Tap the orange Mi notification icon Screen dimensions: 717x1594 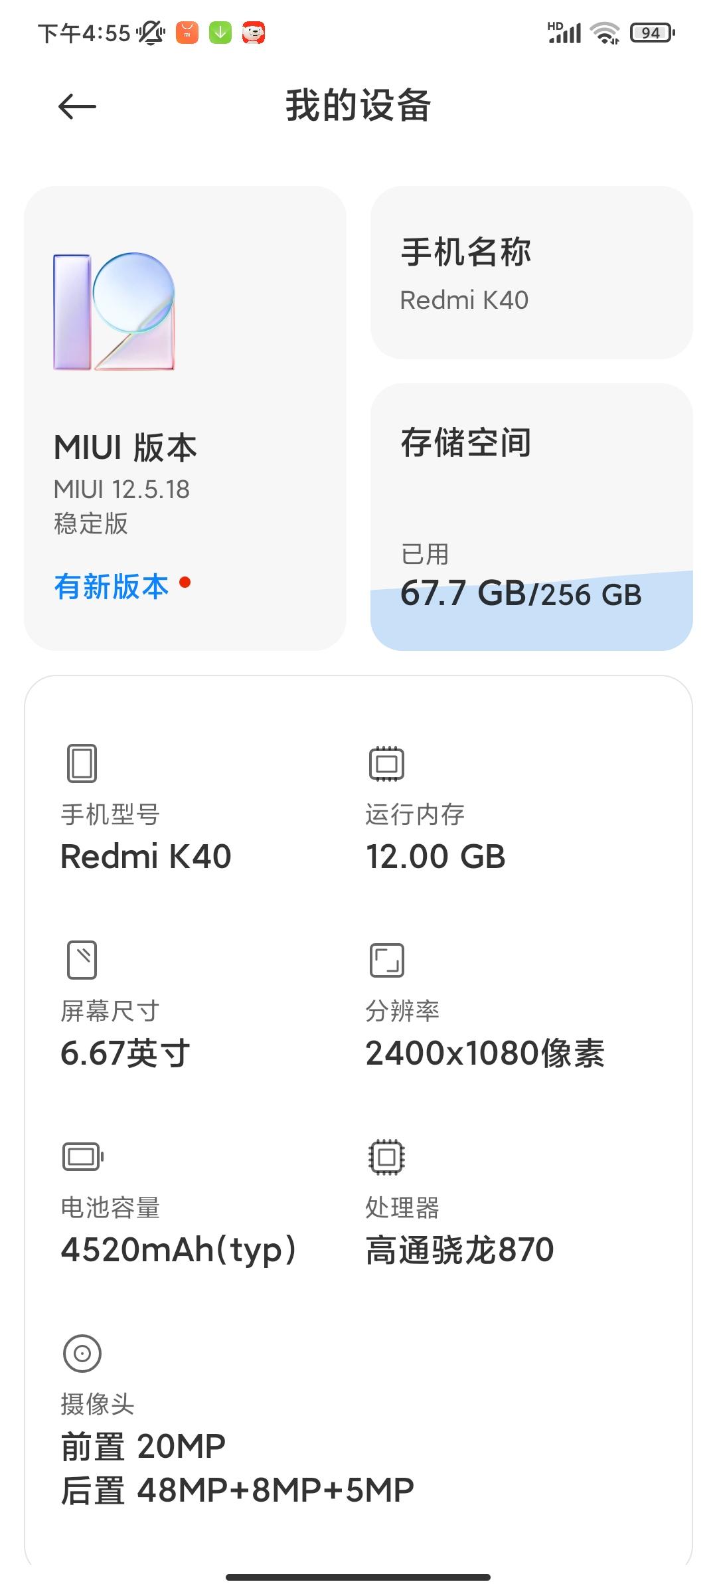(x=187, y=32)
